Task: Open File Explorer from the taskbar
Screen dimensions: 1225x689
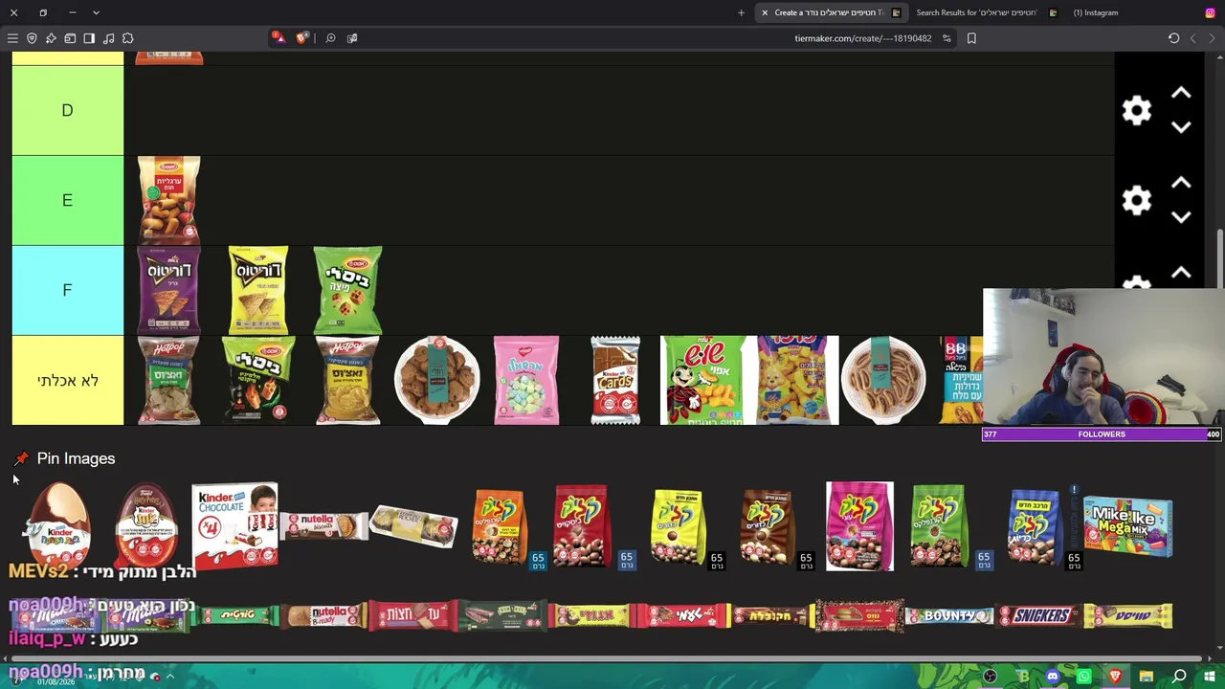Action: coord(1147,677)
